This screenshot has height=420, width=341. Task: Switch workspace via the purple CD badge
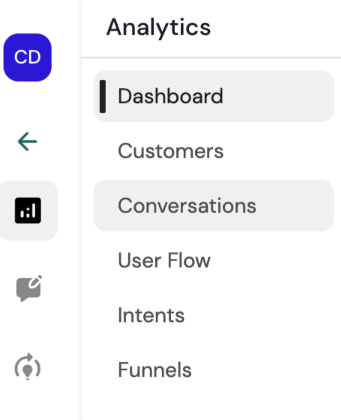coord(28,57)
